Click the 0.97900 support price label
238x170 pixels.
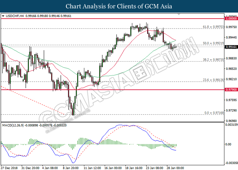click(x=231, y=89)
